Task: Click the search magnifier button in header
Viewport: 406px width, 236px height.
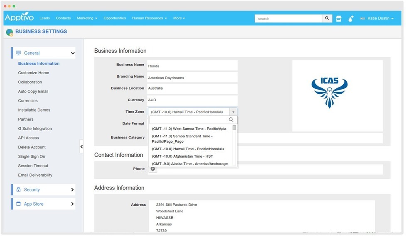Action: click(x=327, y=18)
